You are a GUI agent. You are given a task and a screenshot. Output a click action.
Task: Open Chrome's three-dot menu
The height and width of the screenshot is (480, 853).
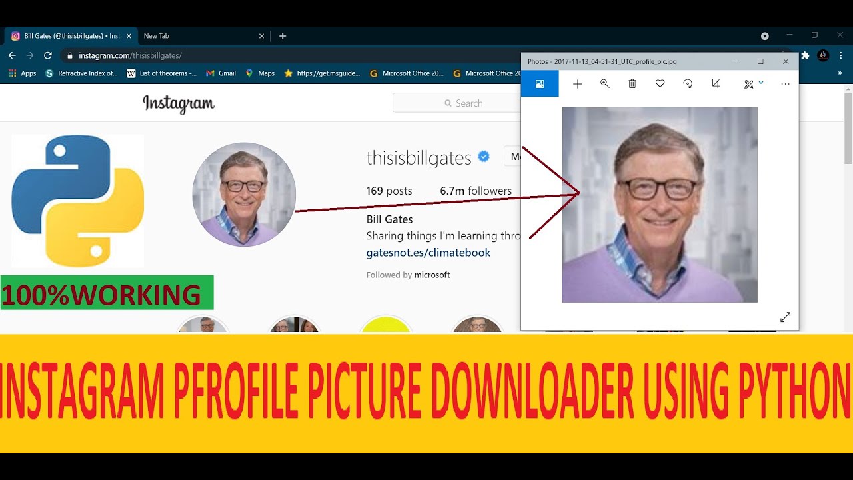pos(842,55)
